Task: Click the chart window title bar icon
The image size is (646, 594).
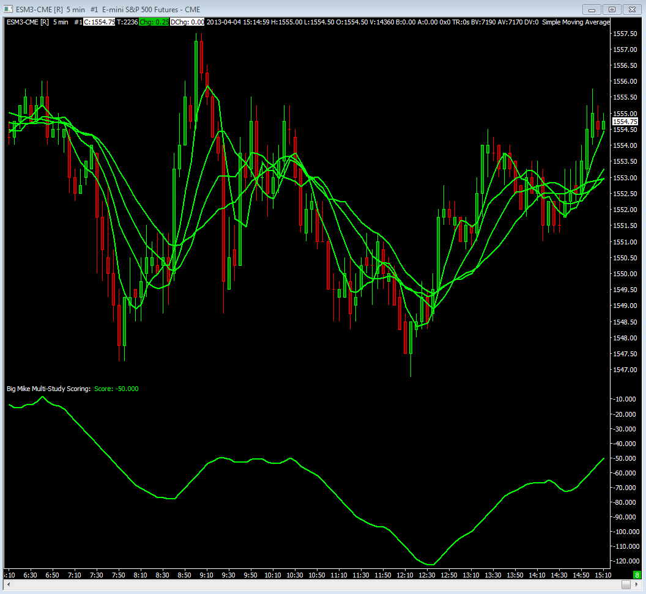Action: tap(8, 9)
